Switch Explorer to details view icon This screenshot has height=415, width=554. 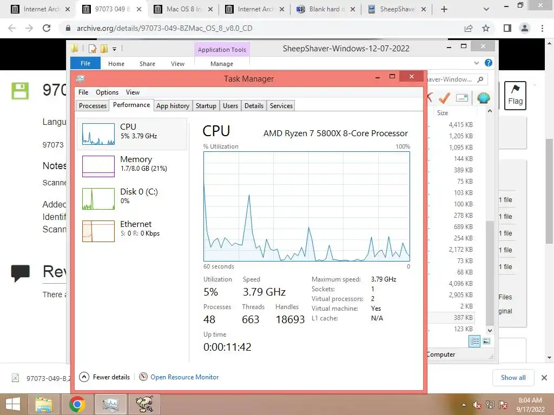pyautogui.click(x=474, y=341)
